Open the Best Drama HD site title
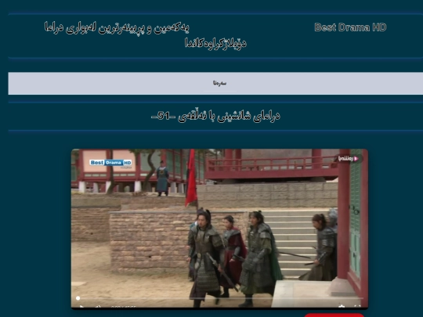The width and height of the screenshot is (423, 317). click(350, 27)
